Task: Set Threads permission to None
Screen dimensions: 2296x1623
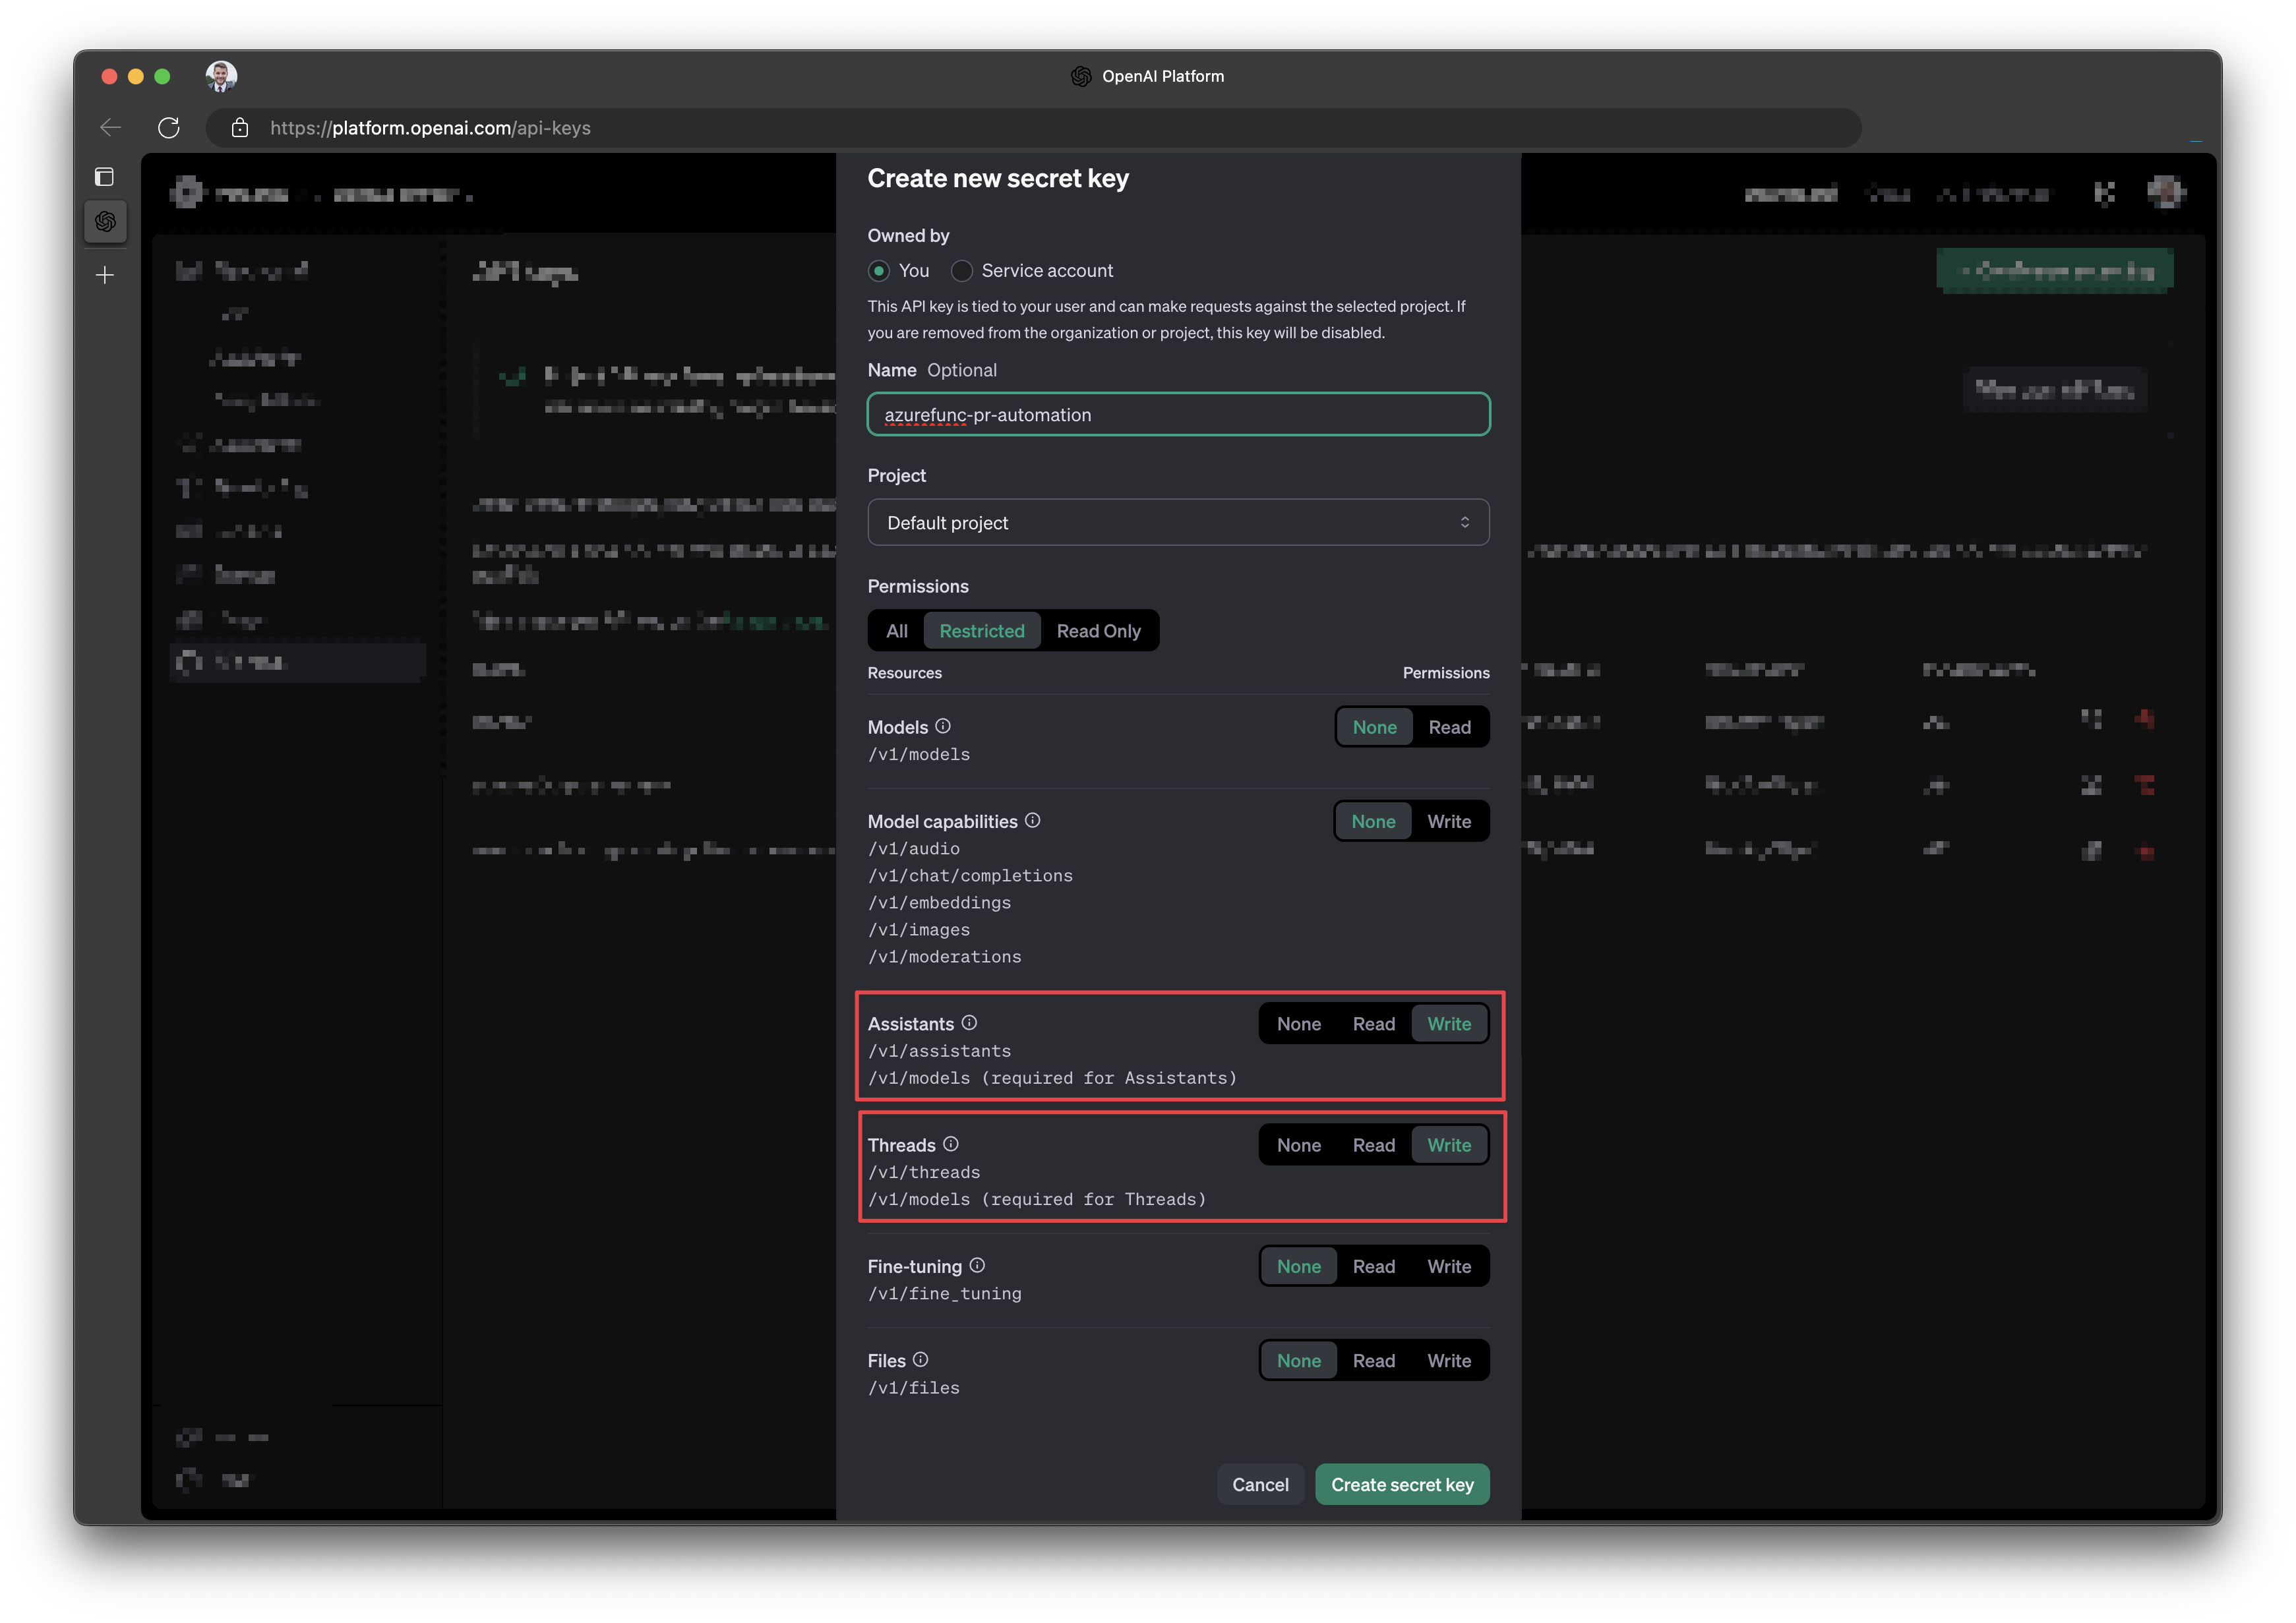Action: point(1298,1145)
